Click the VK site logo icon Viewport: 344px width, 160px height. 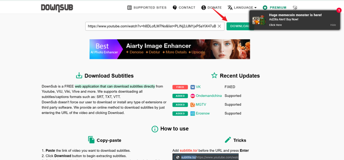(193, 87)
